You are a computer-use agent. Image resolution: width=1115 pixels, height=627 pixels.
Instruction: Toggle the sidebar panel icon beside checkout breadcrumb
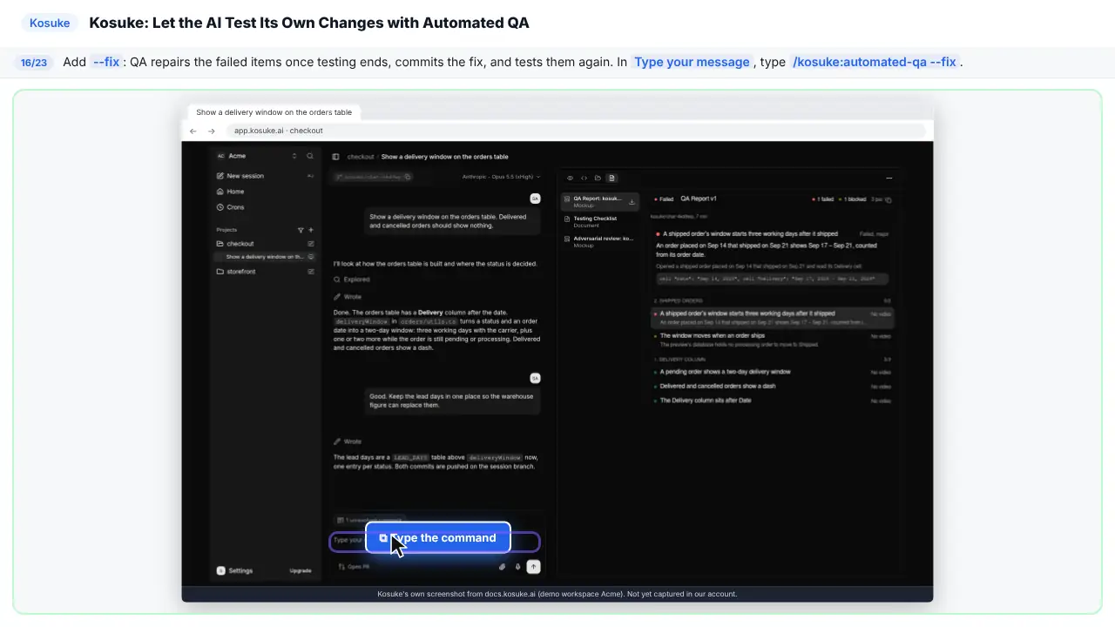pyautogui.click(x=335, y=157)
